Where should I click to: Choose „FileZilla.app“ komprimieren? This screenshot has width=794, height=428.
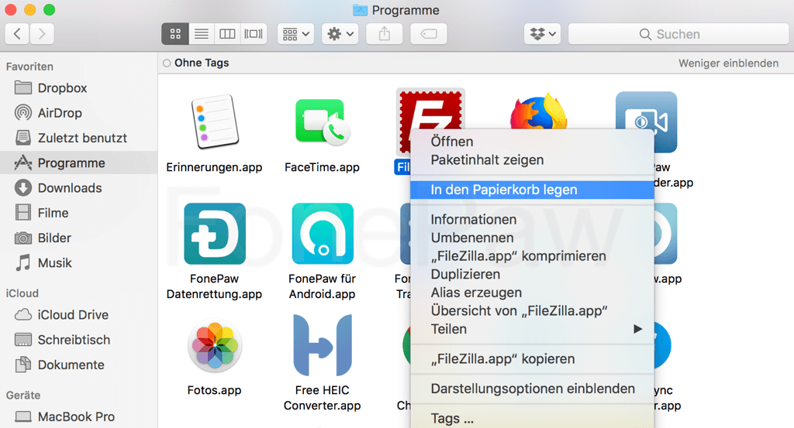pyautogui.click(x=532, y=255)
